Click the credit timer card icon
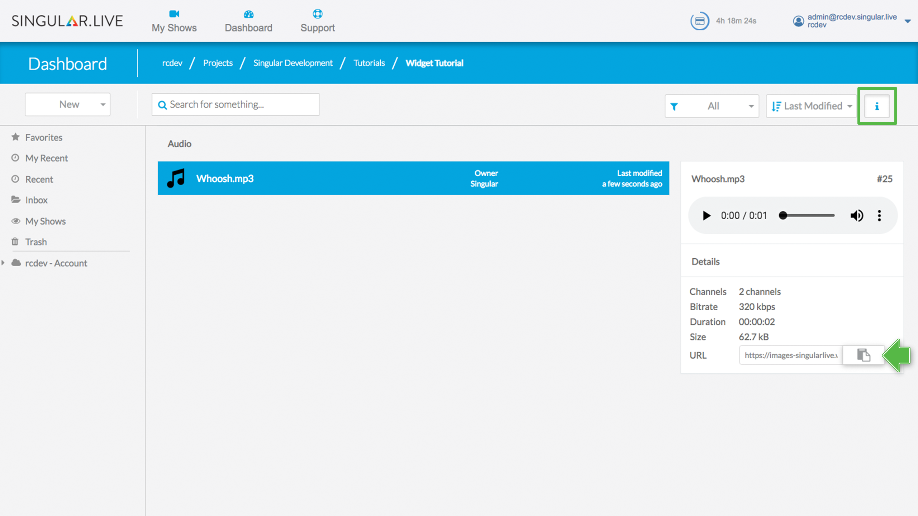The height and width of the screenshot is (516, 918). 699,21
